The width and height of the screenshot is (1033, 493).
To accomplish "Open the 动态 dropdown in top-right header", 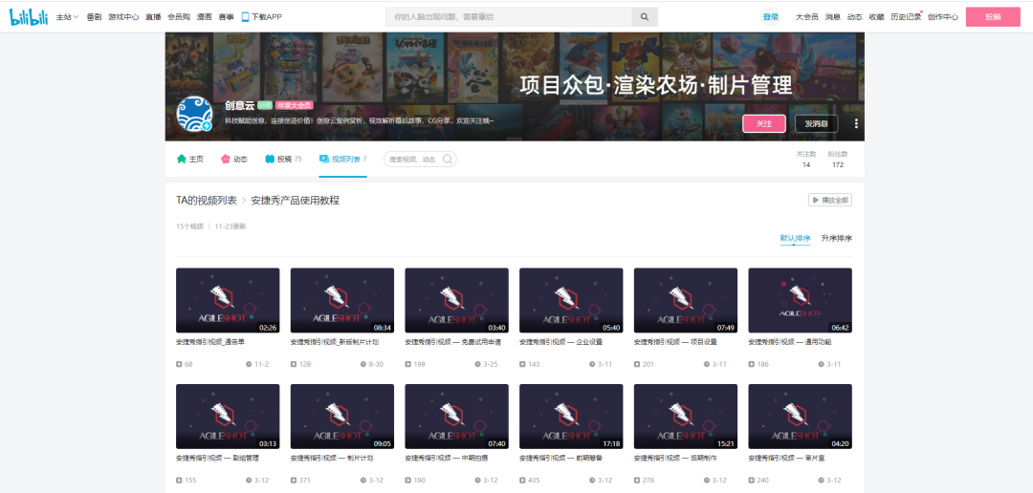I will click(x=854, y=17).
